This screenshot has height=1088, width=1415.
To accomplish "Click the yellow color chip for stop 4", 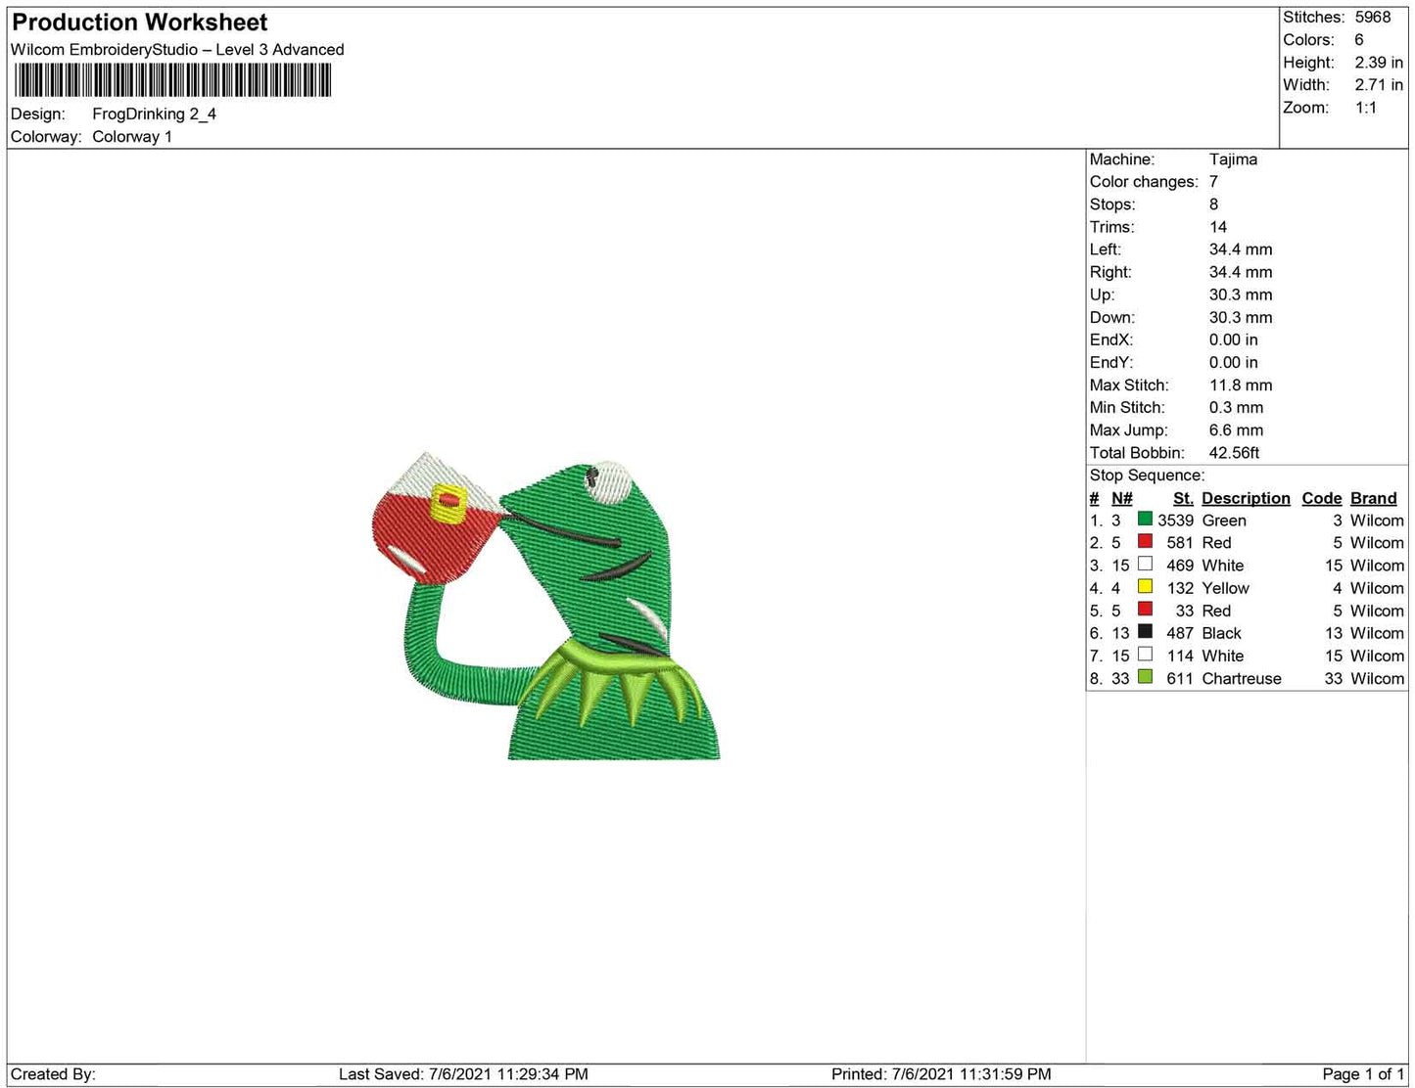I will point(1144,587).
